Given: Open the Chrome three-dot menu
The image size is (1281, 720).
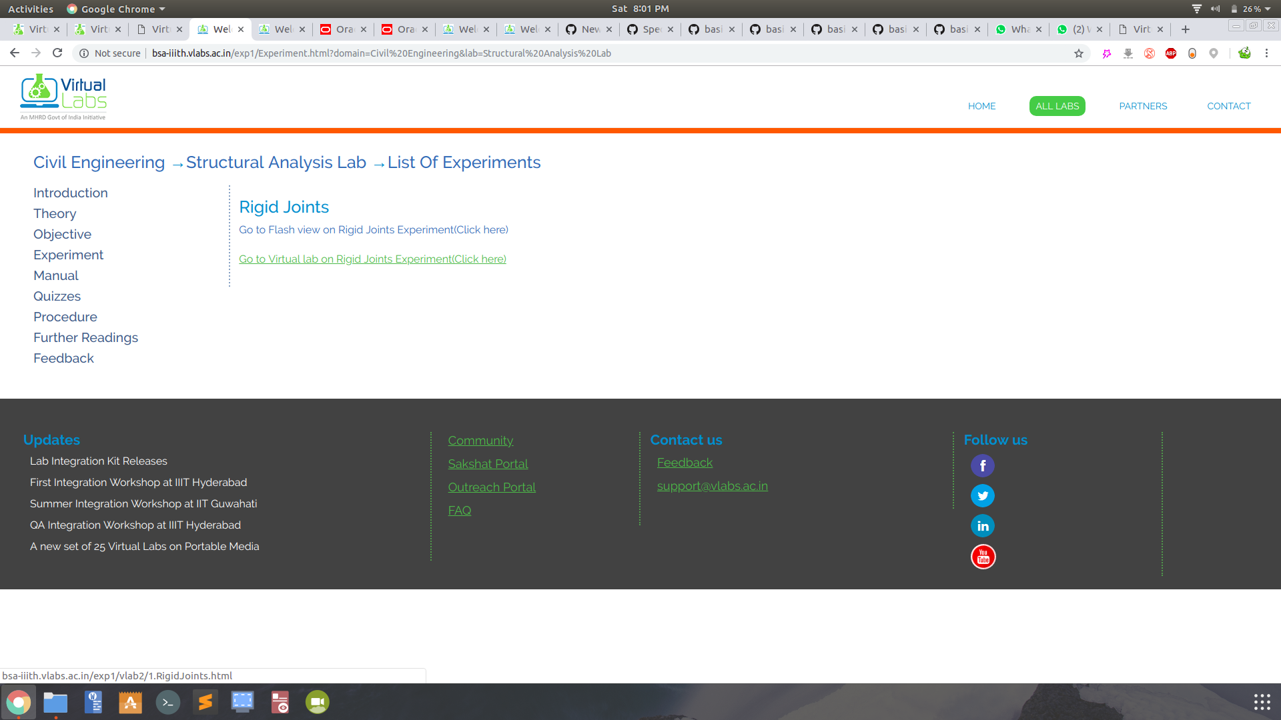Looking at the screenshot, I should coord(1266,53).
